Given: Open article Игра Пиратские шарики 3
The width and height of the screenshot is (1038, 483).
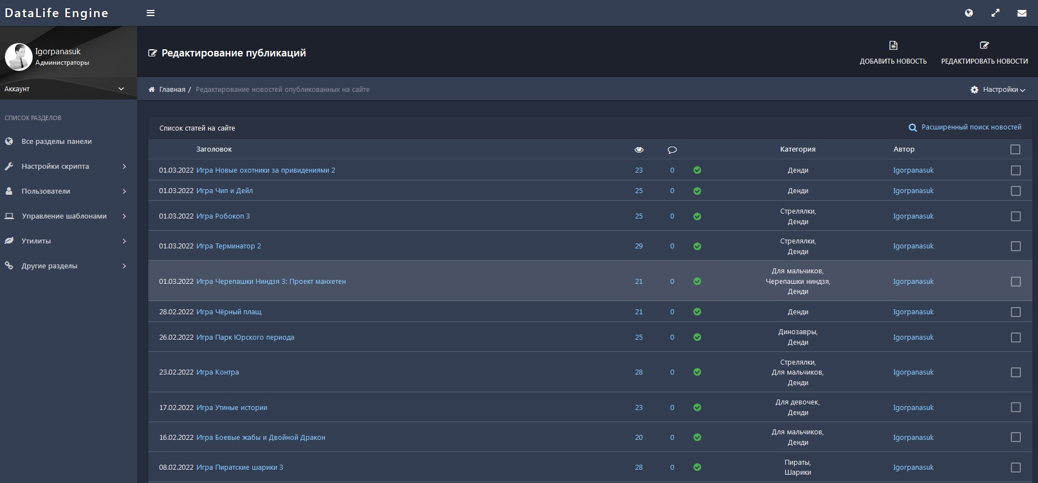Looking at the screenshot, I should tap(240, 468).
